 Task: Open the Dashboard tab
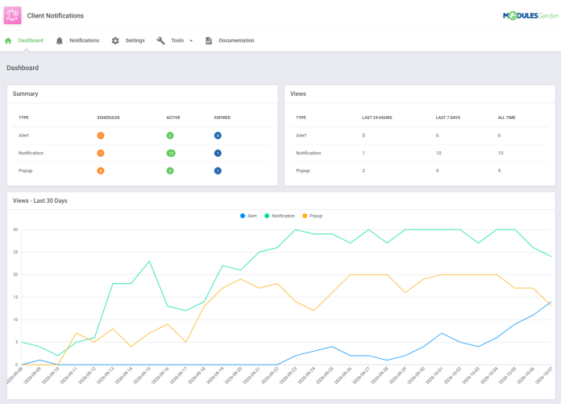[24, 41]
